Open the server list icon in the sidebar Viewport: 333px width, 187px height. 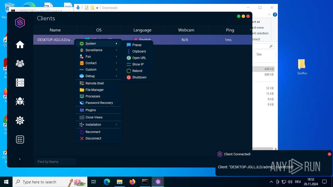(20, 83)
